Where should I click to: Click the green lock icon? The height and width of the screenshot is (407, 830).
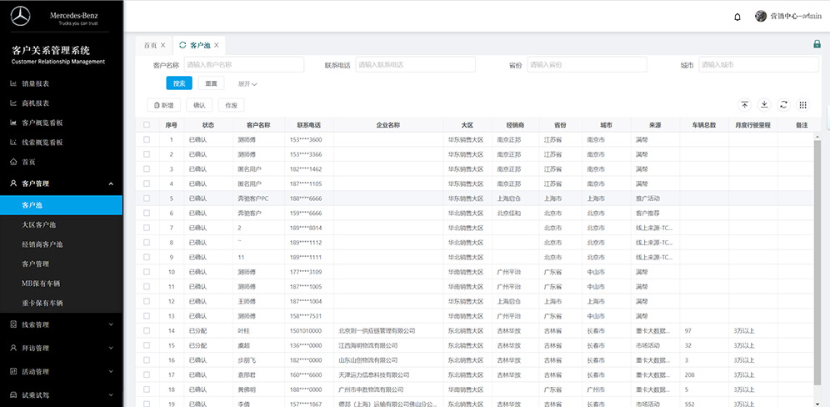coord(817,45)
